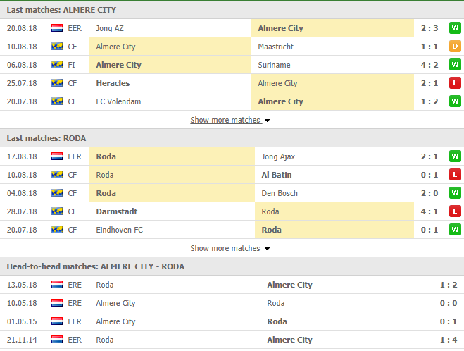Click the flag icon in the Heracles match row

57,83
